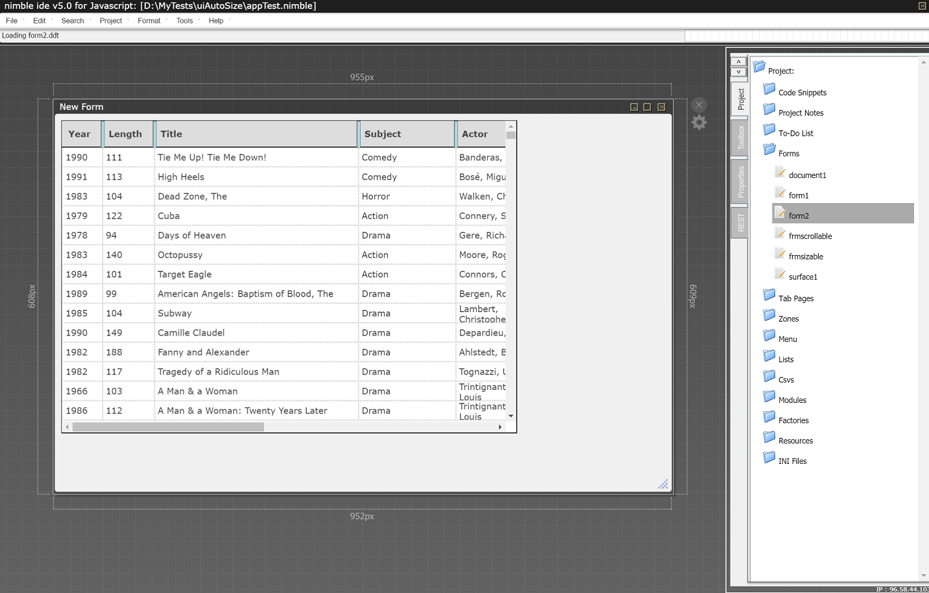Click the Forms folder icon
Screen dimensions: 929x593
769,149
